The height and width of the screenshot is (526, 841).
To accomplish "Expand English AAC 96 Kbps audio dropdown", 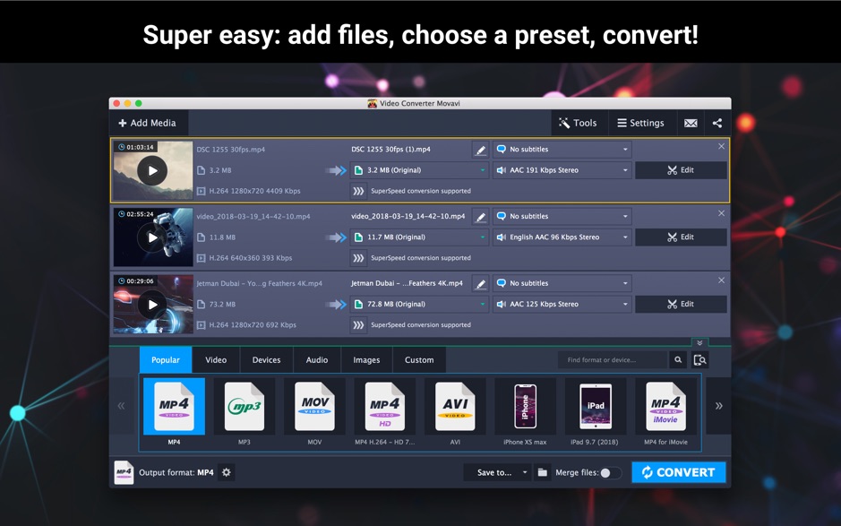I will [x=562, y=237].
